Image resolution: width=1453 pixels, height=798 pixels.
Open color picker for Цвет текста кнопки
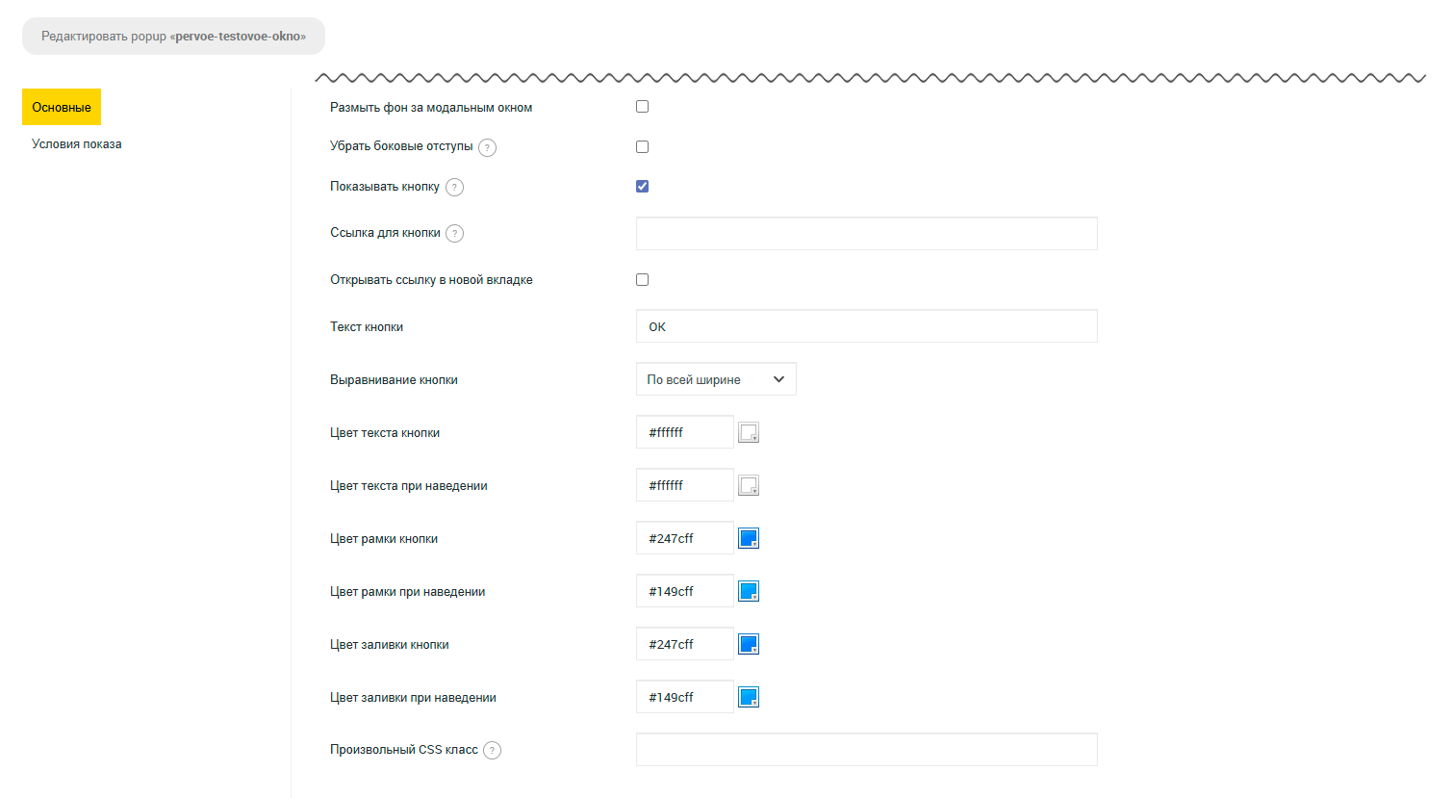tap(749, 433)
